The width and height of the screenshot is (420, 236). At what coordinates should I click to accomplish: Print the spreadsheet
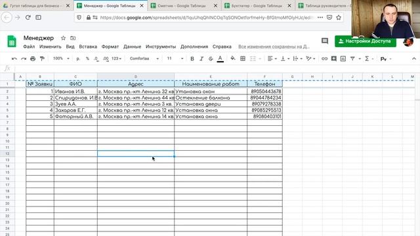click(x=33, y=58)
